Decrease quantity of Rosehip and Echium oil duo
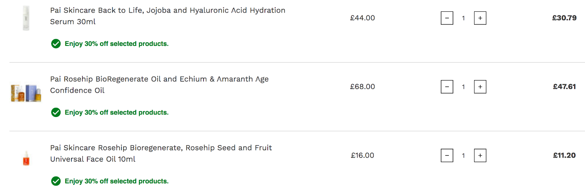The height and width of the screenshot is (191, 585). pos(447,87)
